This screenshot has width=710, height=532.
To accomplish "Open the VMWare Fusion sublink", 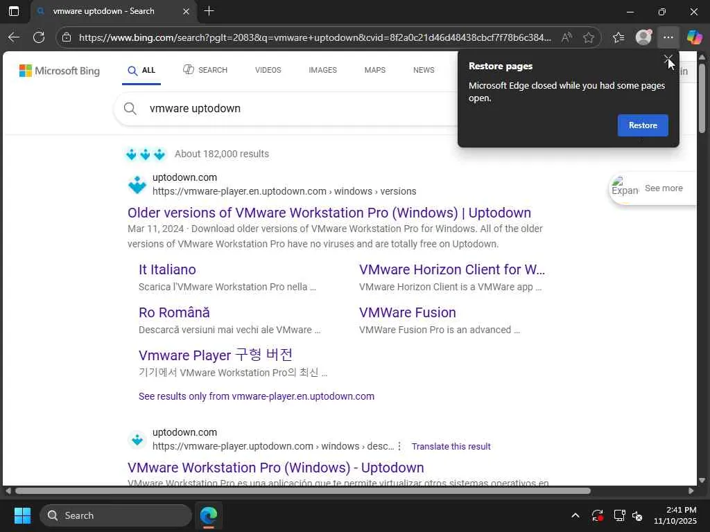I will [x=408, y=312].
